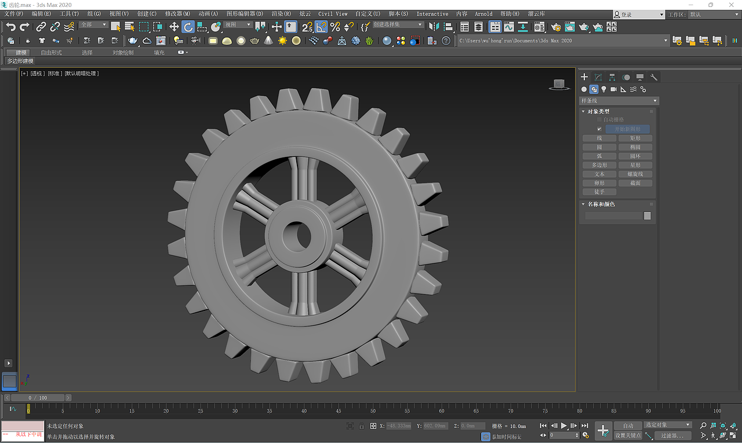742x443 pixels.
Task: Enable the Percent Snap tool
Action: [x=334, y=27]
